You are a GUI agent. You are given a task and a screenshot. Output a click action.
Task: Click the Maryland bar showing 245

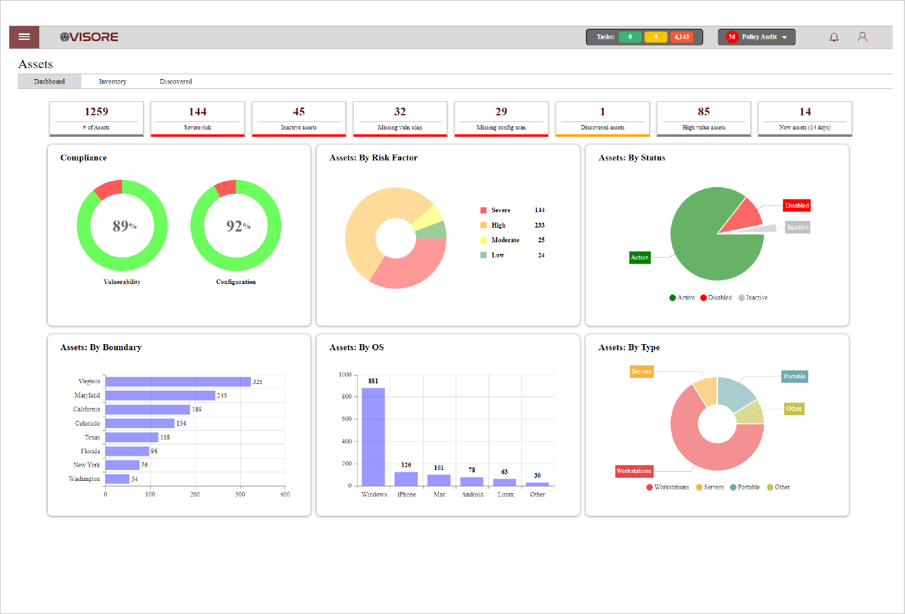pyautogui.click(x=160, y=396)
